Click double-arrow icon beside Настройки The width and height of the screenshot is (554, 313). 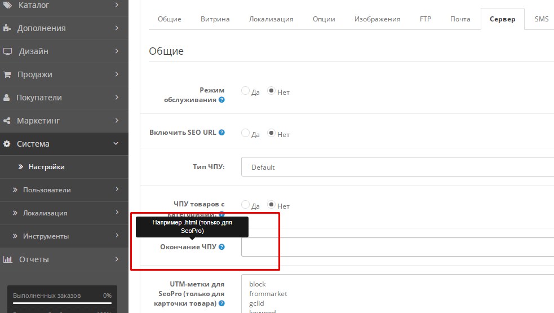(20, 166)
